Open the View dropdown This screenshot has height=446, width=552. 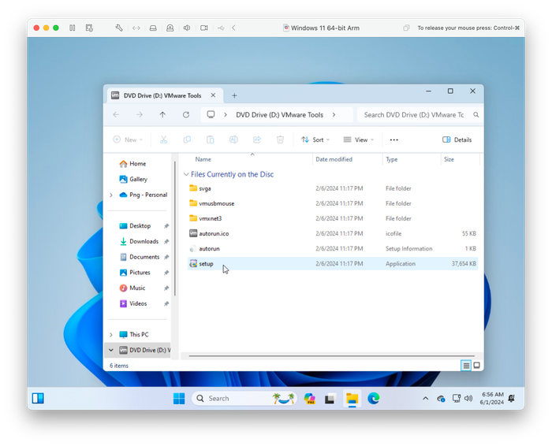pos(358,139)
